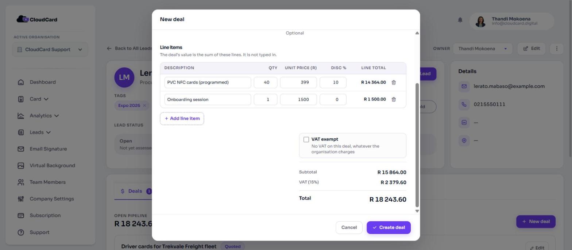Screen dimensions: 572x250
Task: Edit the Onboarding session description field
Action: (x=208, y=99)
